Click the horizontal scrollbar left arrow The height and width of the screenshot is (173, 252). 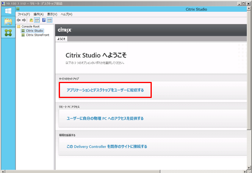[x=3, y=171]
